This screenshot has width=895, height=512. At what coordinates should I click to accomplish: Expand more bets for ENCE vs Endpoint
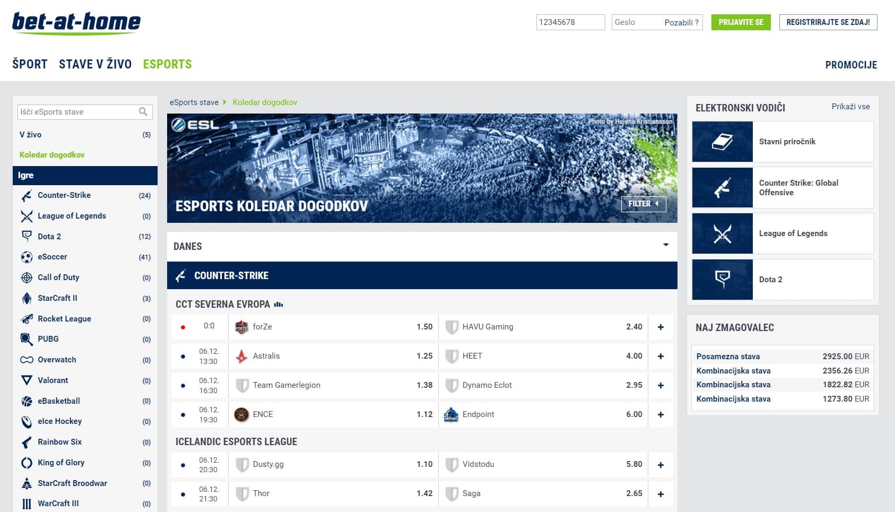tap(661, 415)
